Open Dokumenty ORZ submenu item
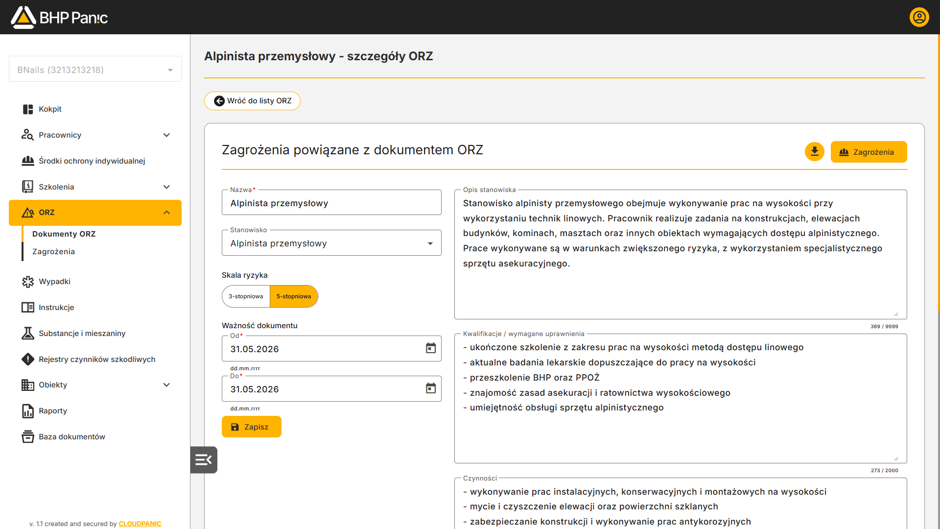The height and width of the screenshot is (529, 940). (x=64, y=234)
